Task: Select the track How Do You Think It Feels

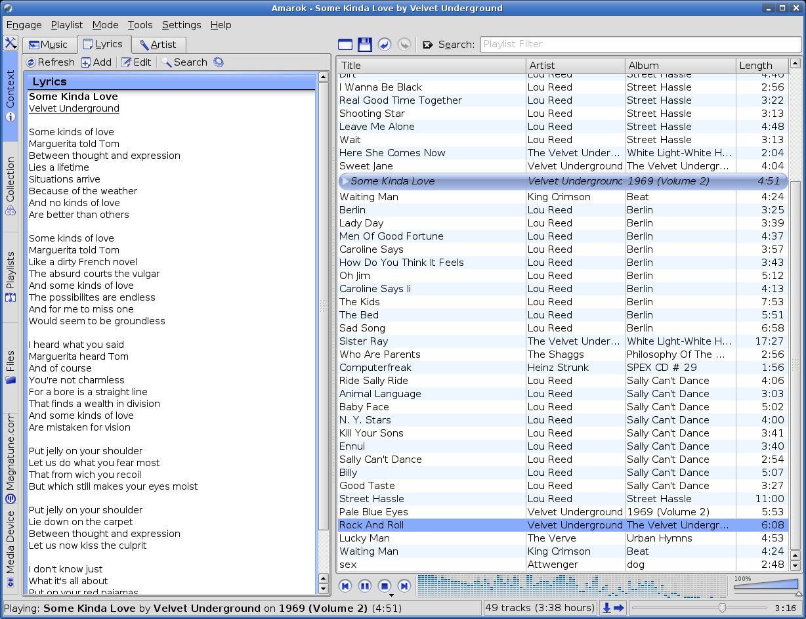Action: click(564, 263)
